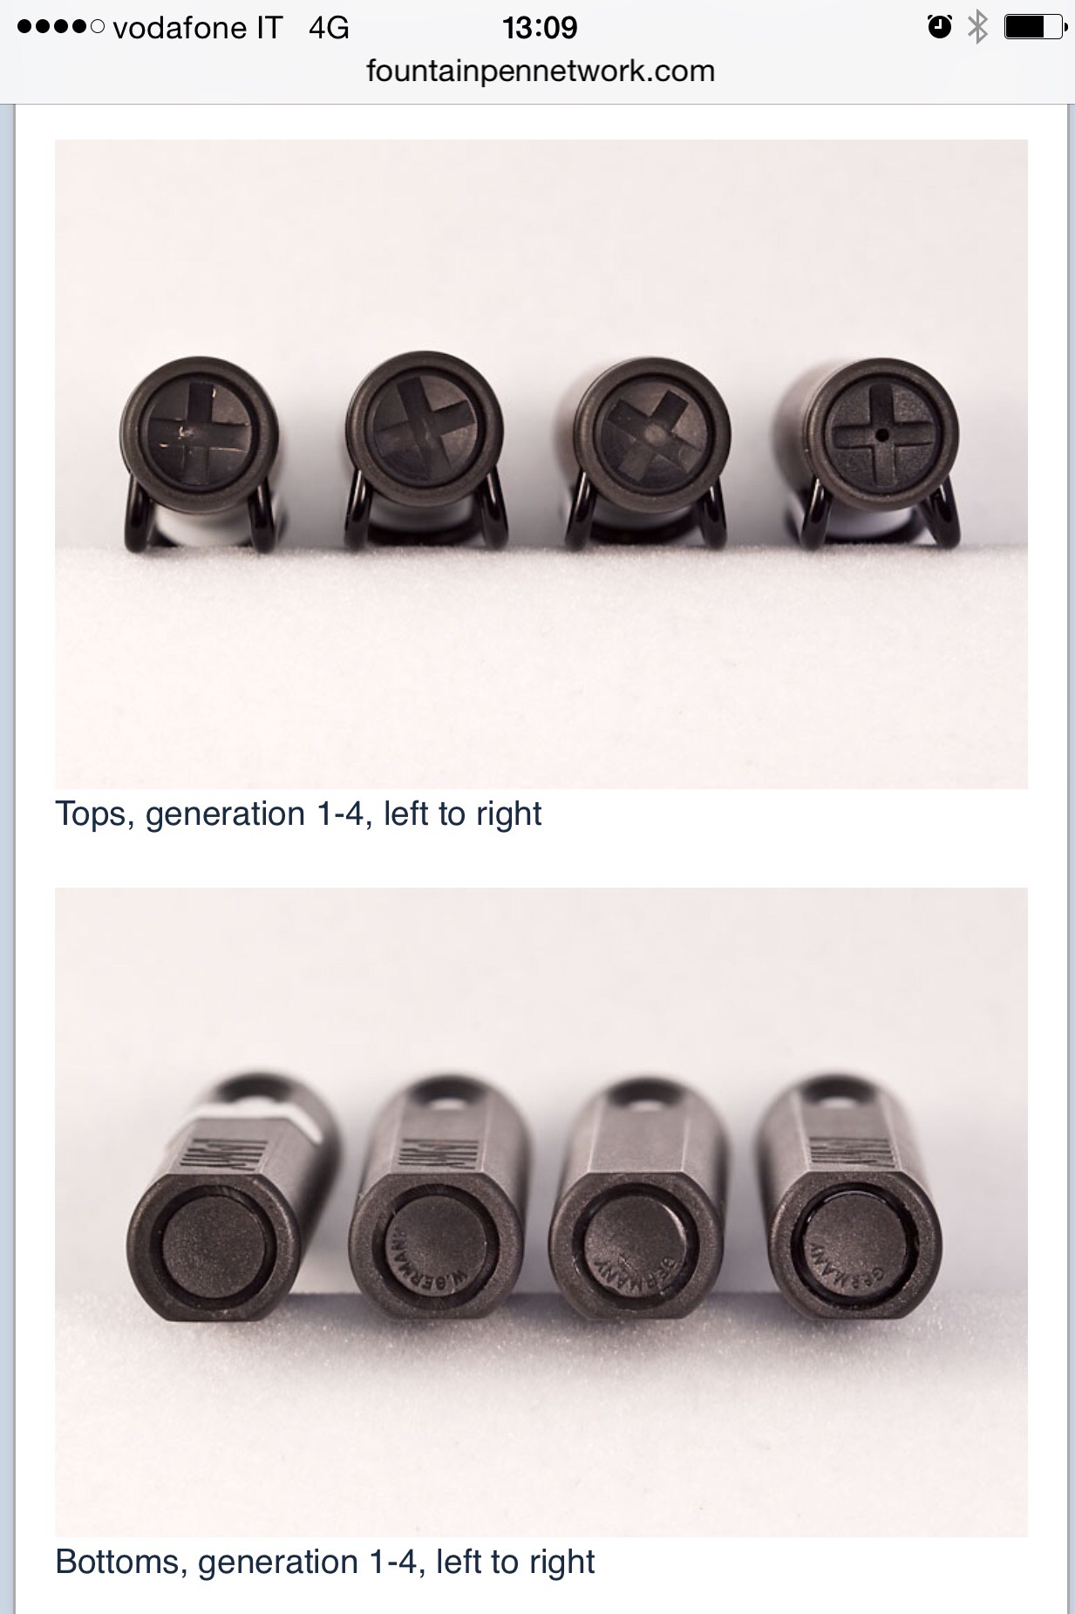
Task: Tap the 4G network indicator
Action: tap(329, 28)
